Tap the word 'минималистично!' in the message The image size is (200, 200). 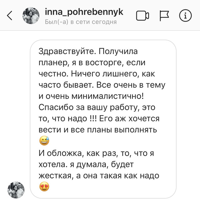coord(107,96)
